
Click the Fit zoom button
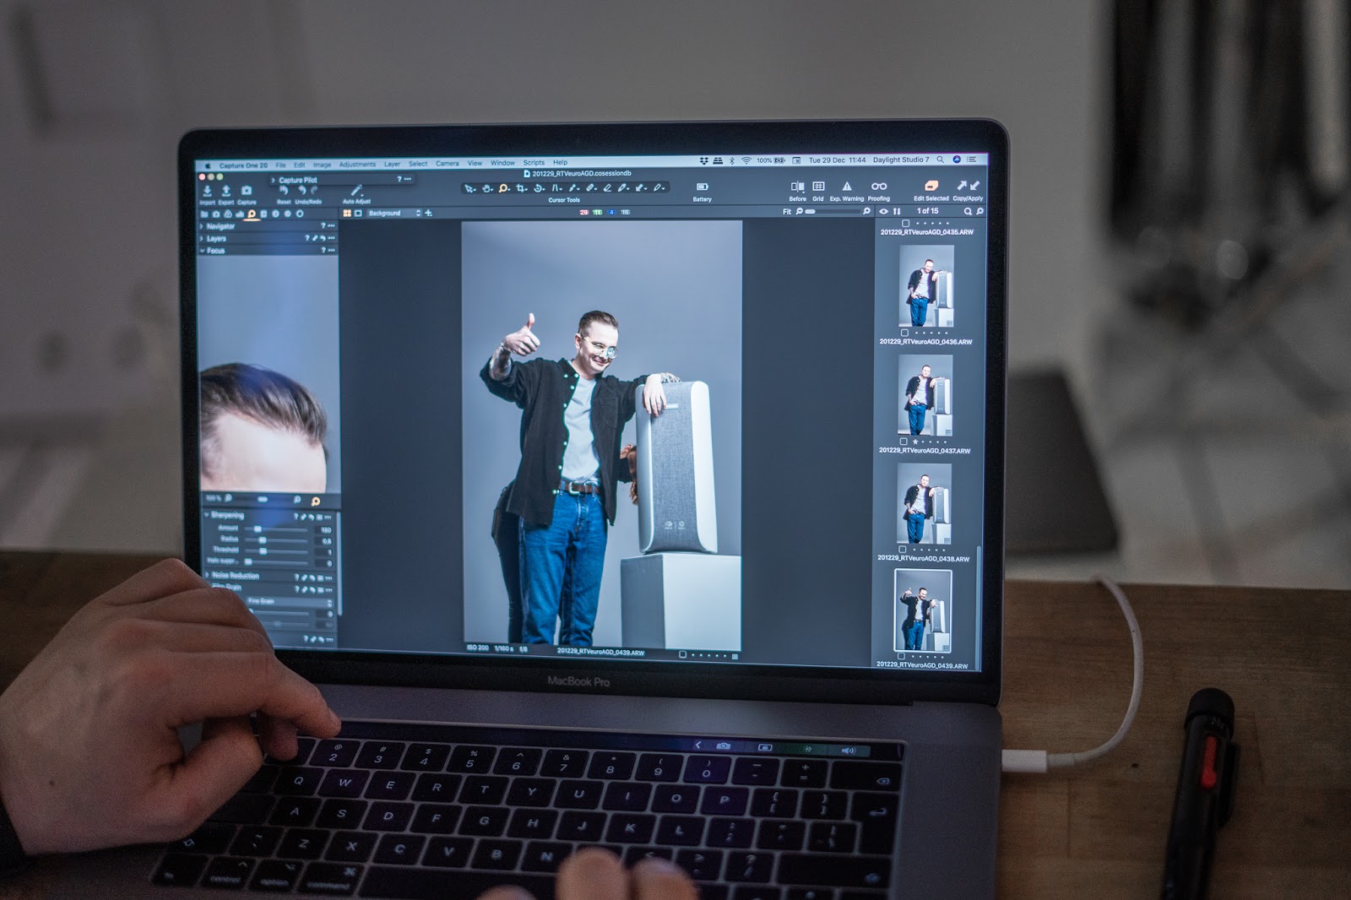point(787,212)
